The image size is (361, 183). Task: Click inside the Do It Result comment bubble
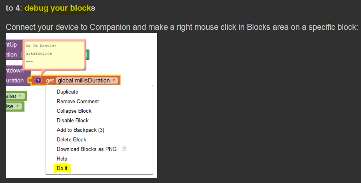point(53,53)
